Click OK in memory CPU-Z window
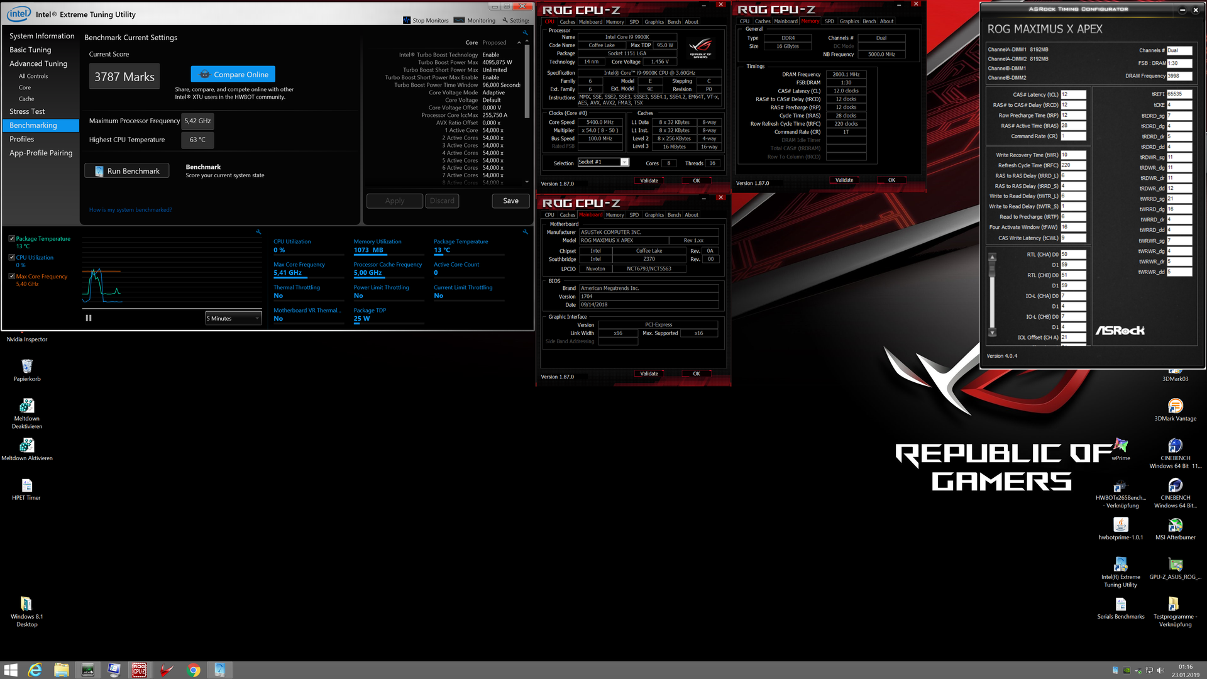Image resolution: width=1207 pixels, height=679 pixels. [891, 180]
